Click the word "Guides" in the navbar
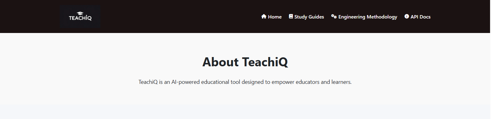Screen dimensions: 491x119 pyautogui.click(x=316, y=17)
